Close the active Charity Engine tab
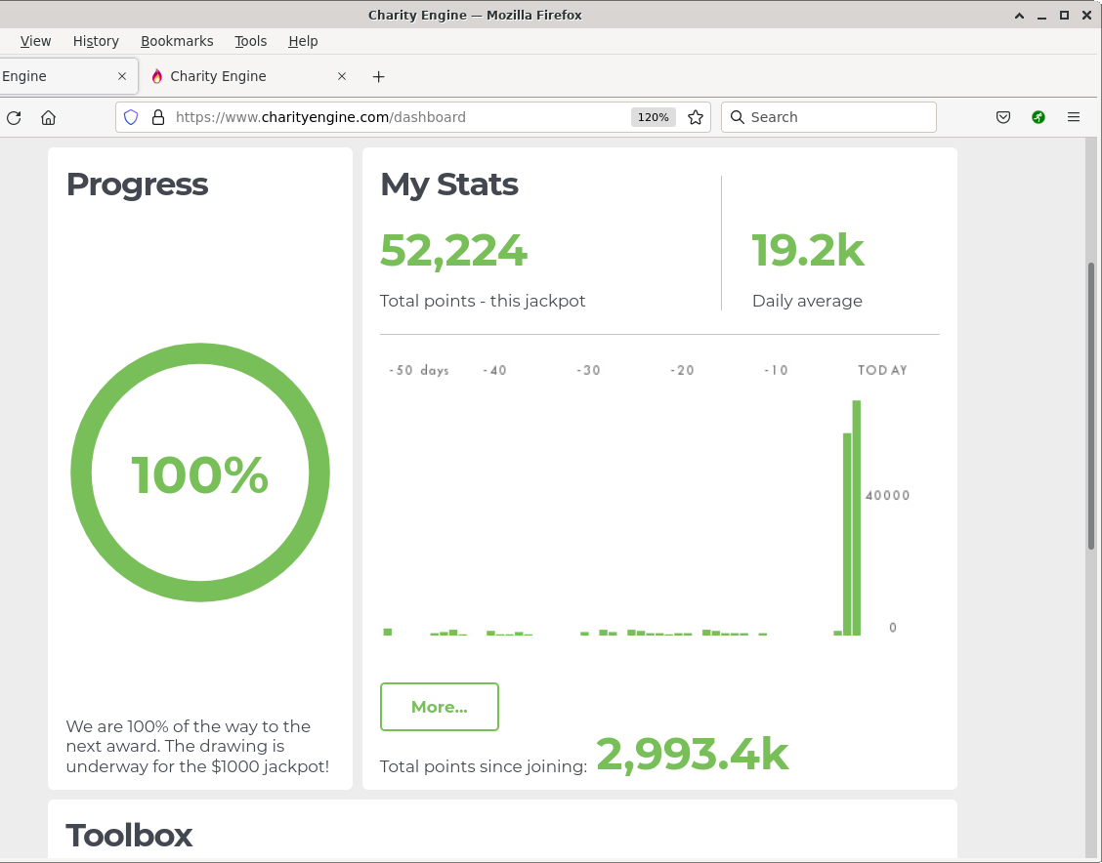 [342, 76]
